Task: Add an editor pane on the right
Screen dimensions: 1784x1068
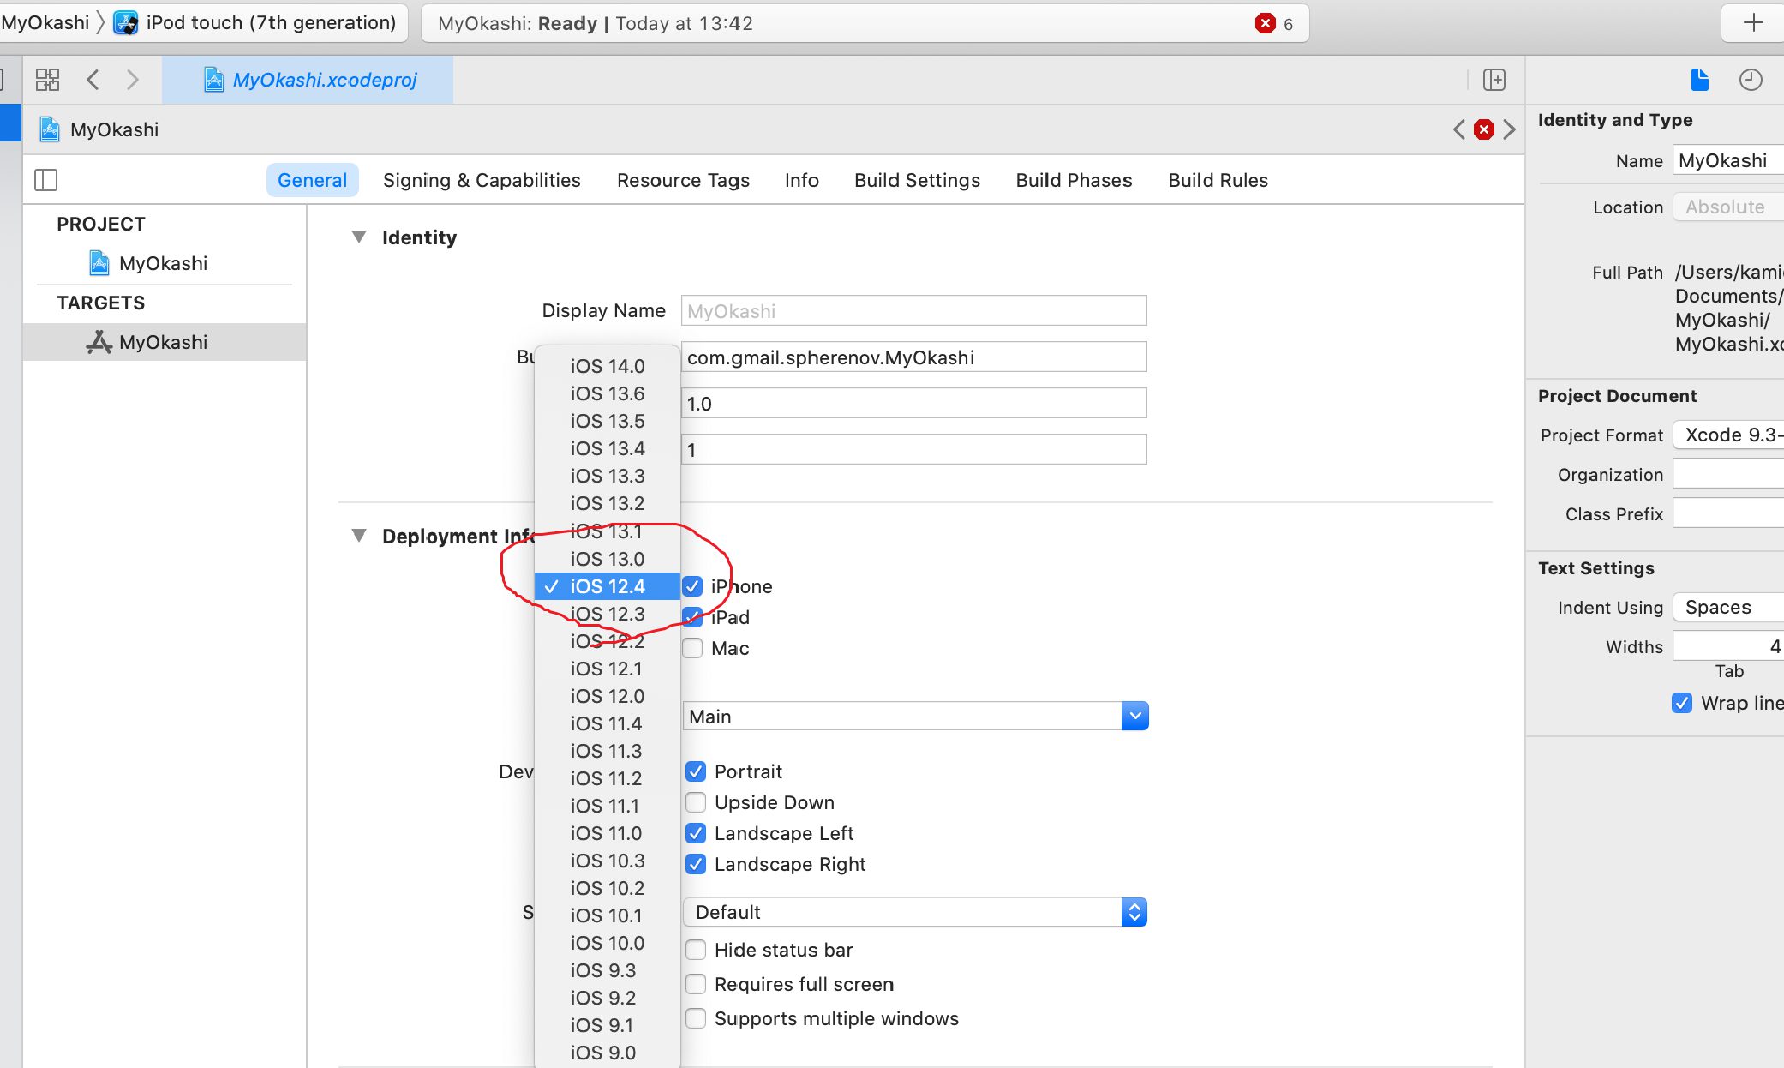Action: (1494, 80)
